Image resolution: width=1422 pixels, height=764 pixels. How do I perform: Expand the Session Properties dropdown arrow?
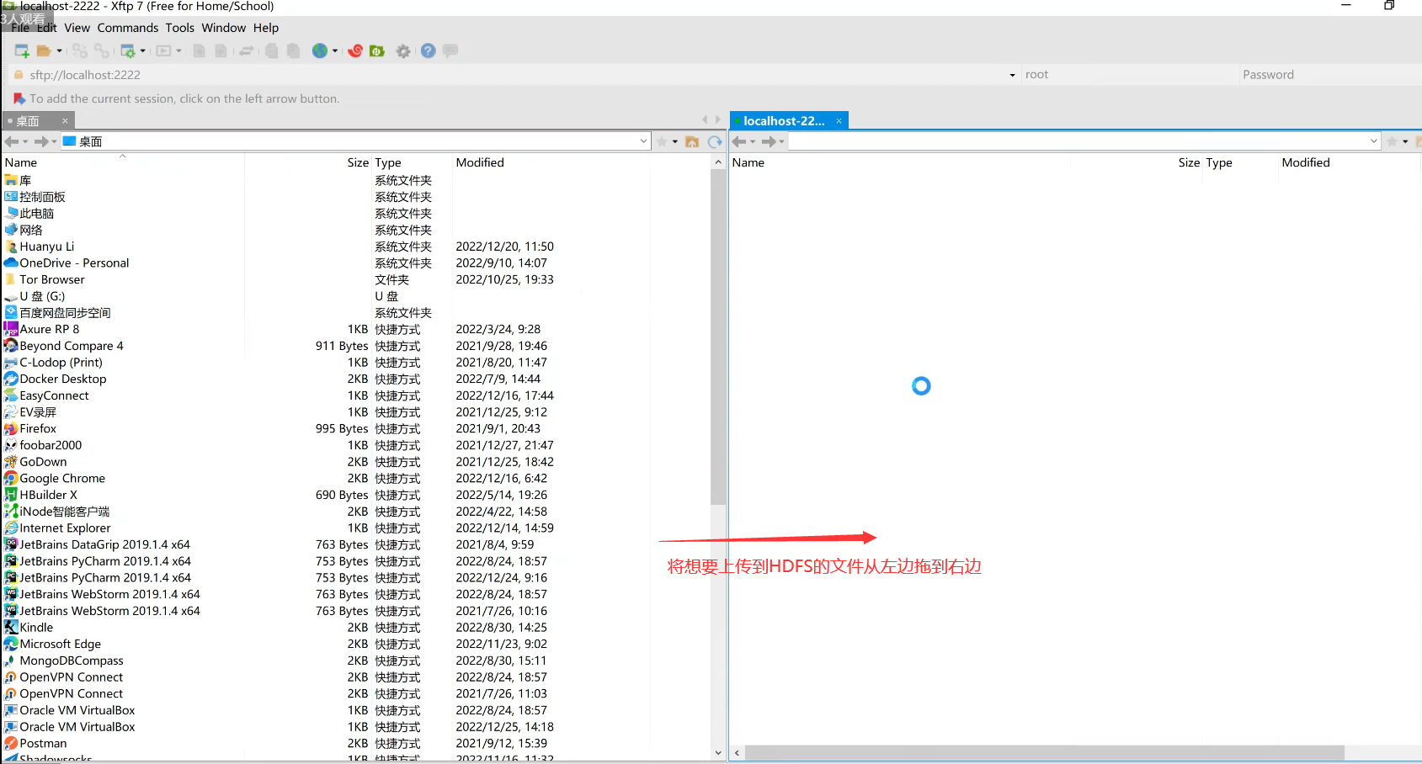coord(143,51)
